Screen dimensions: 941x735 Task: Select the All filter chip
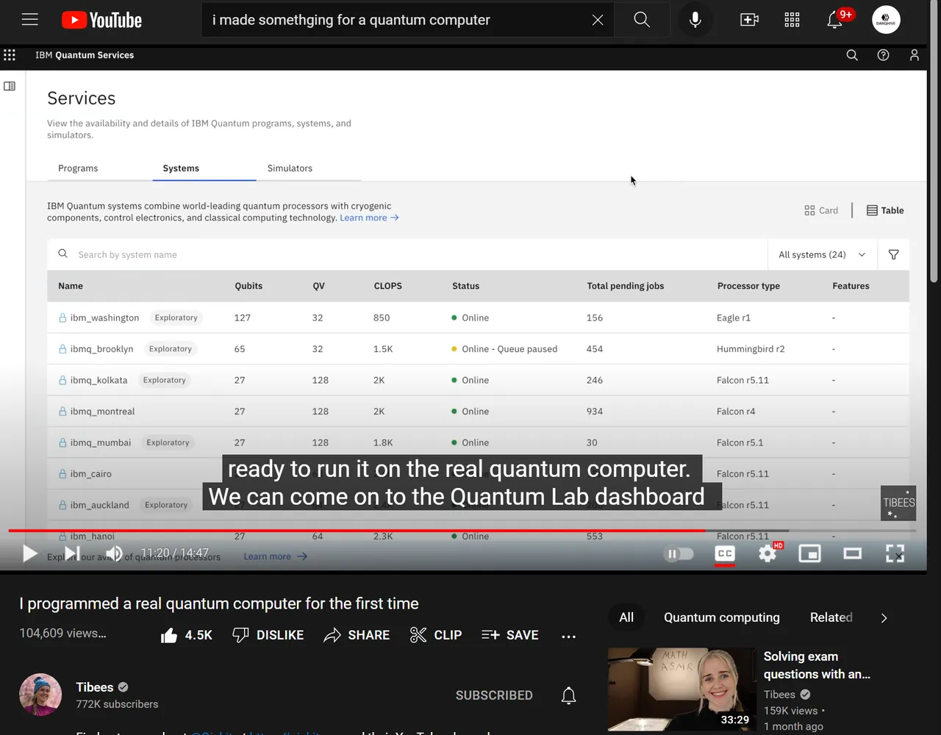pyautogui.click(x=626, y=617)
